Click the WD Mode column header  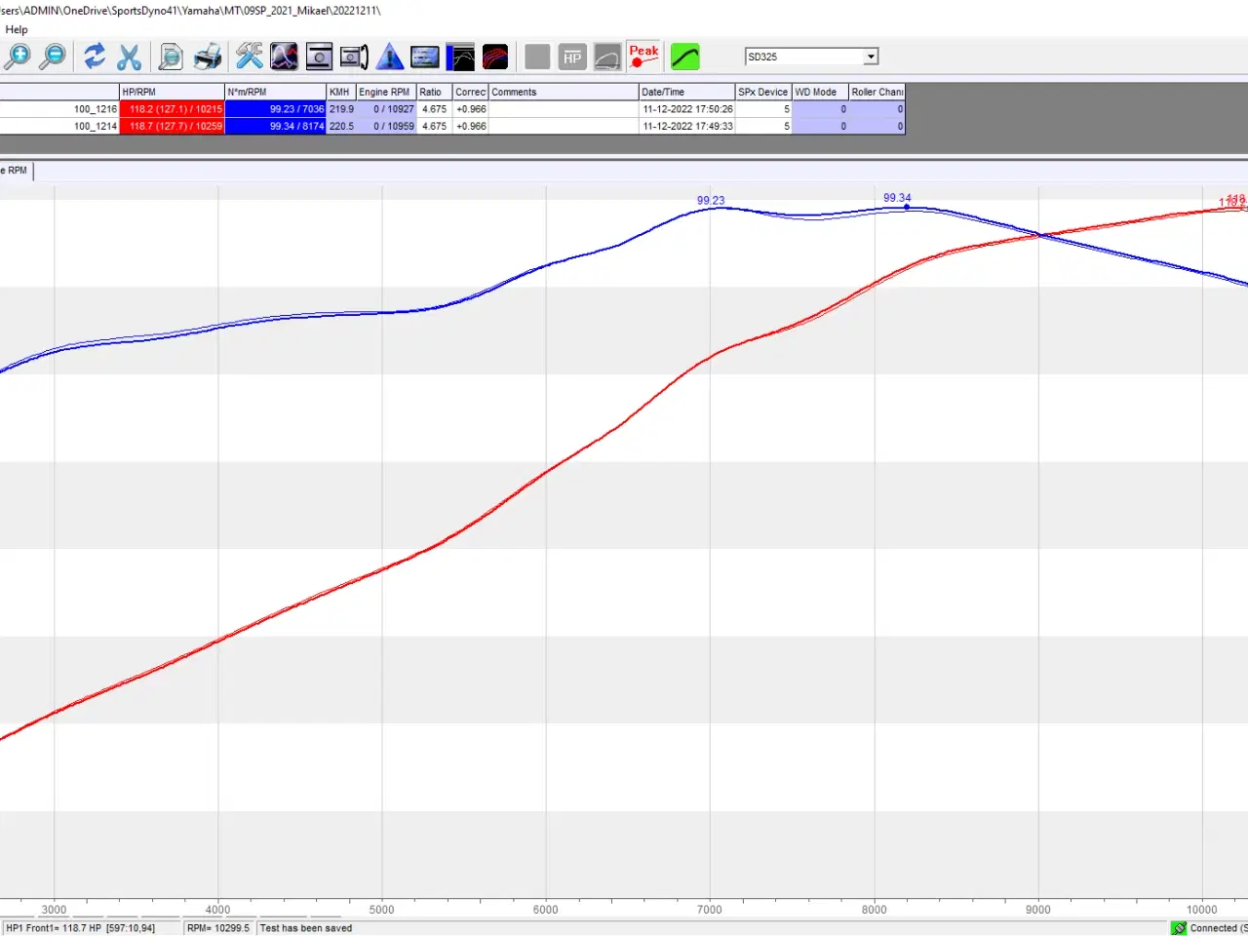pyautogui.click(x=820, y=92)
